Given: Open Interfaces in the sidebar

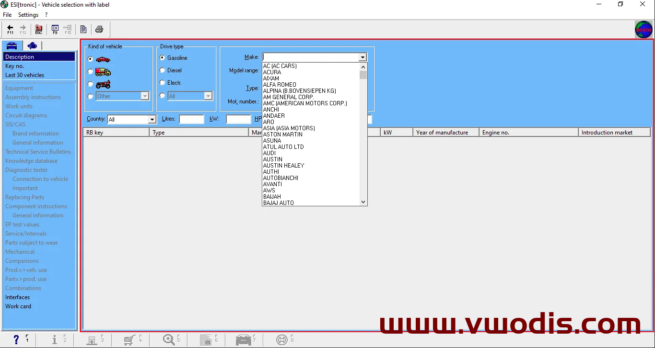Looking at the screenshot, I should pyautogui.click(x=17, y=297).
